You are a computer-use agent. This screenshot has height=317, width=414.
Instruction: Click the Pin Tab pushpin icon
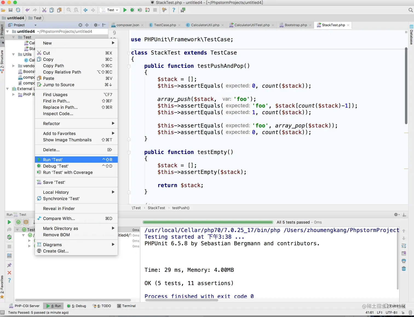(9, 265)
